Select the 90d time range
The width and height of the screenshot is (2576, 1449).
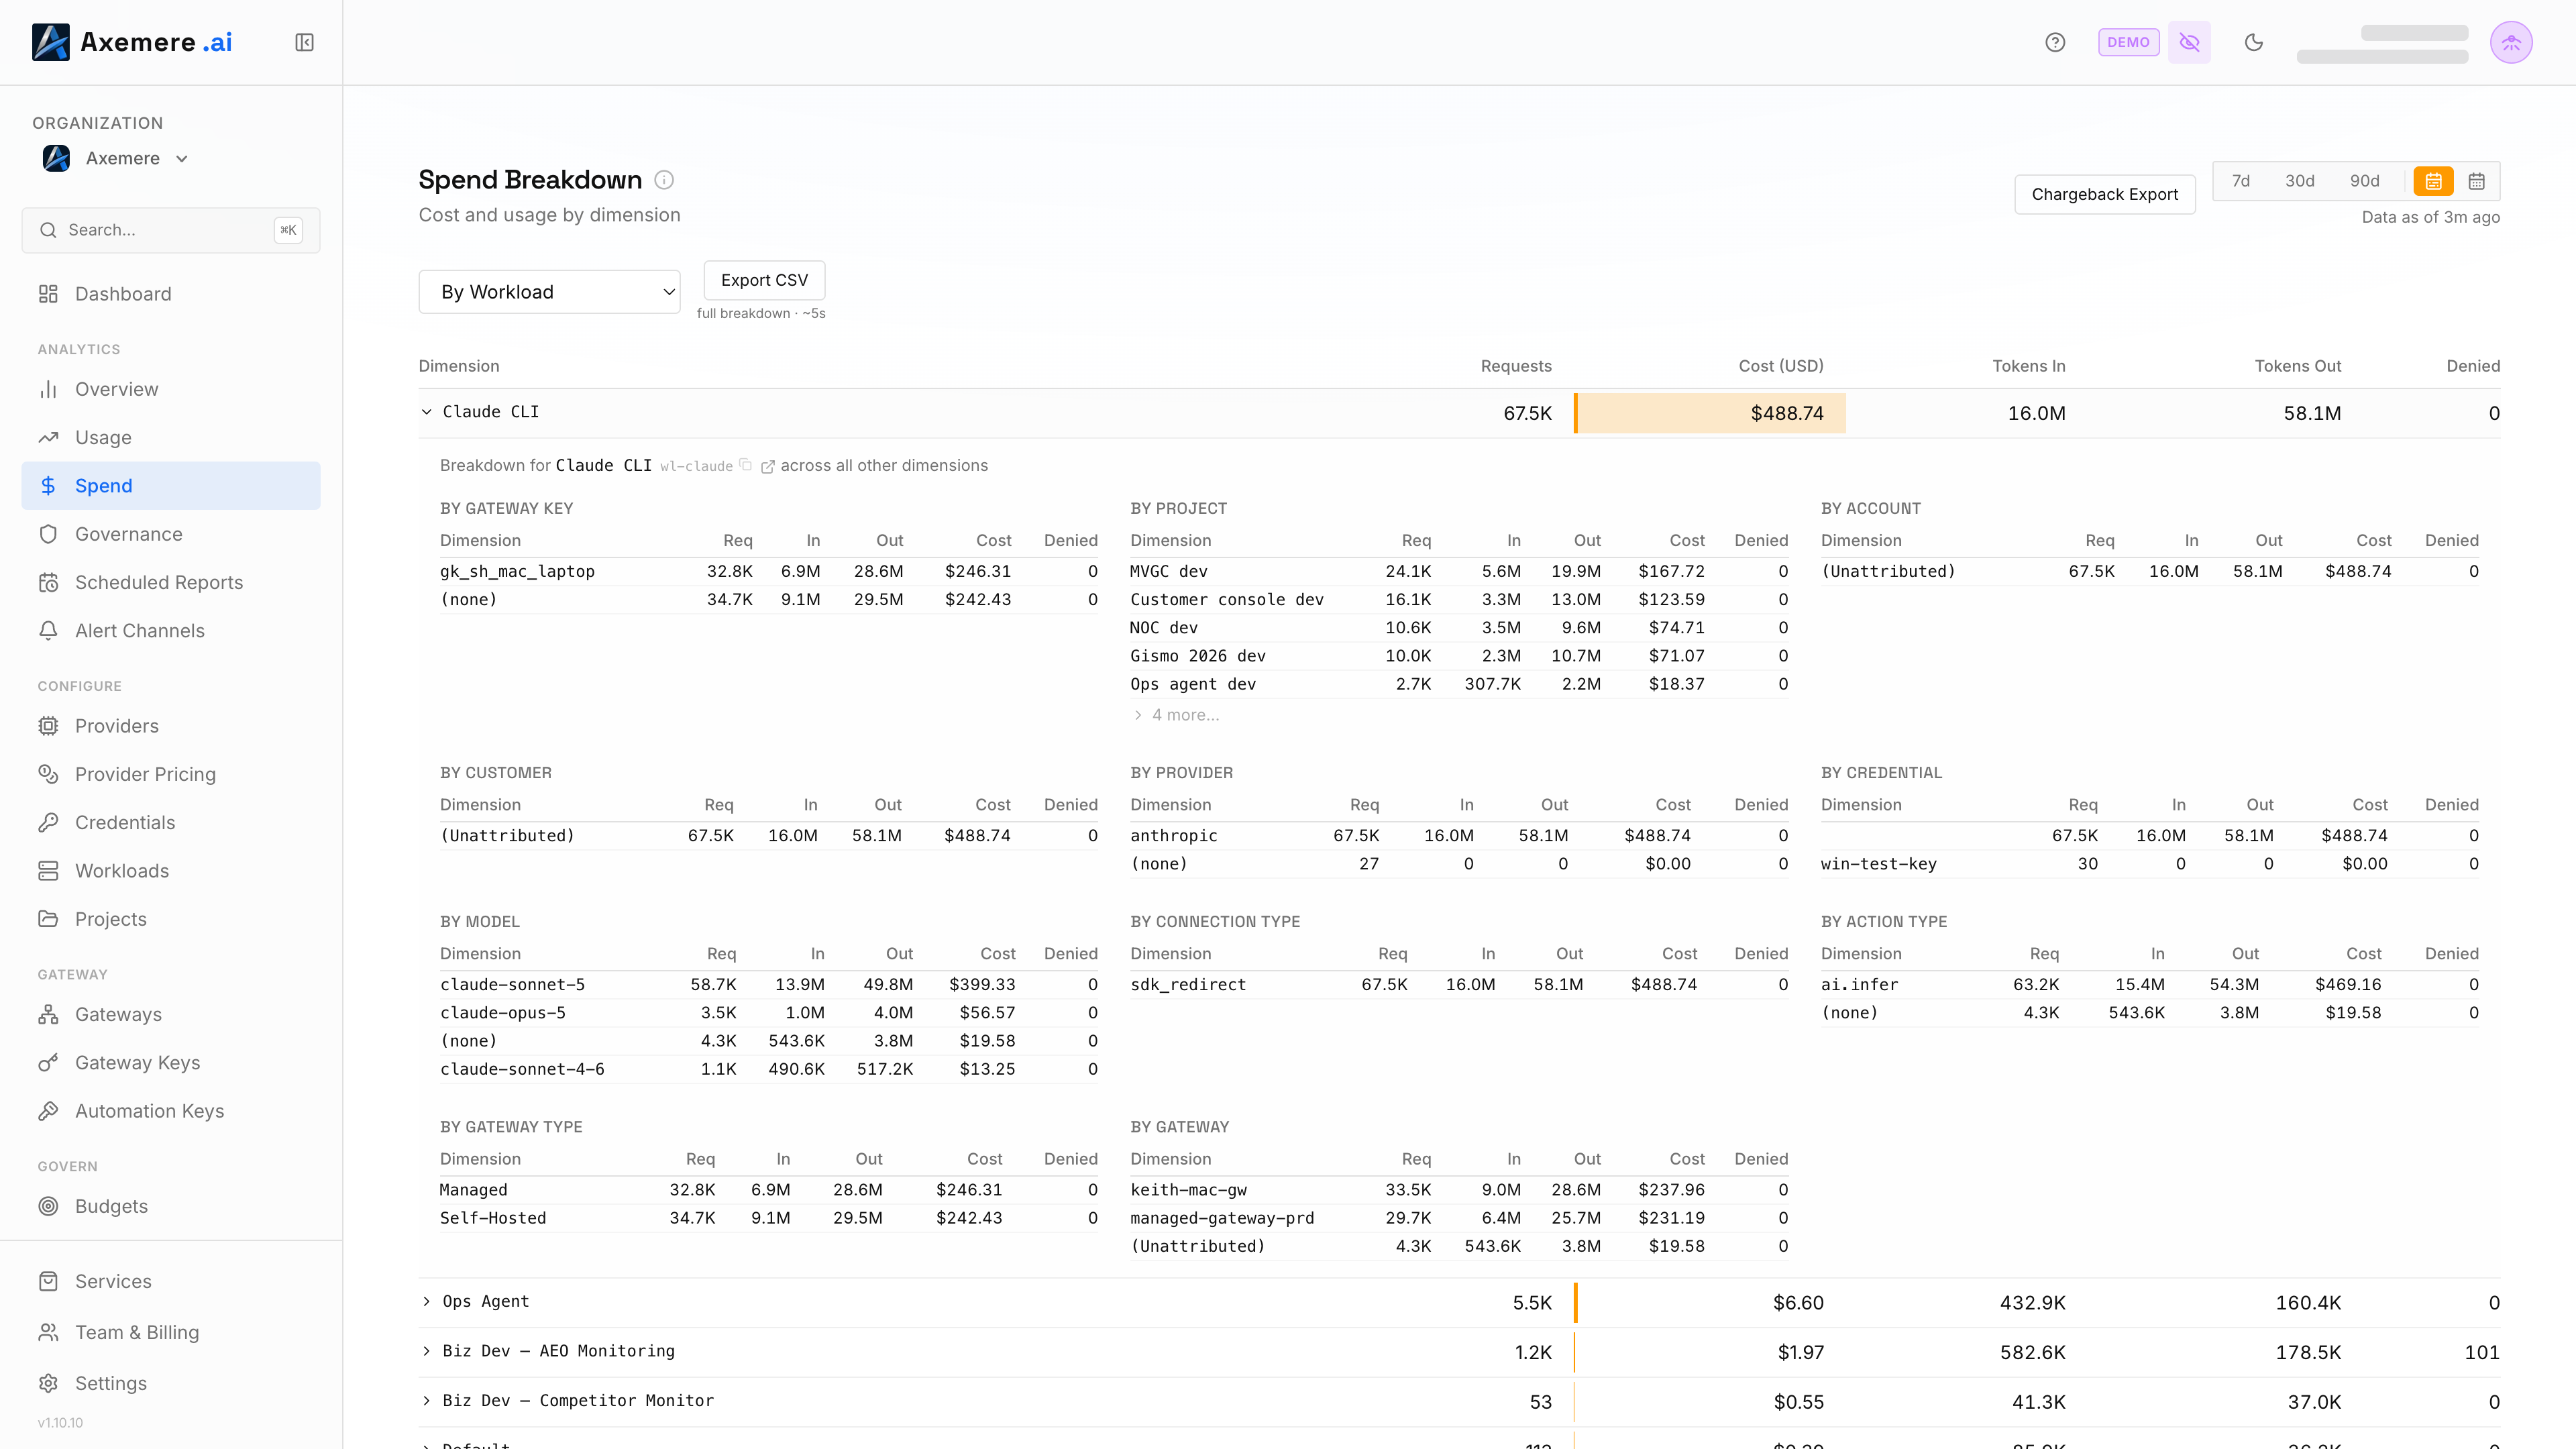[2364, 181]
